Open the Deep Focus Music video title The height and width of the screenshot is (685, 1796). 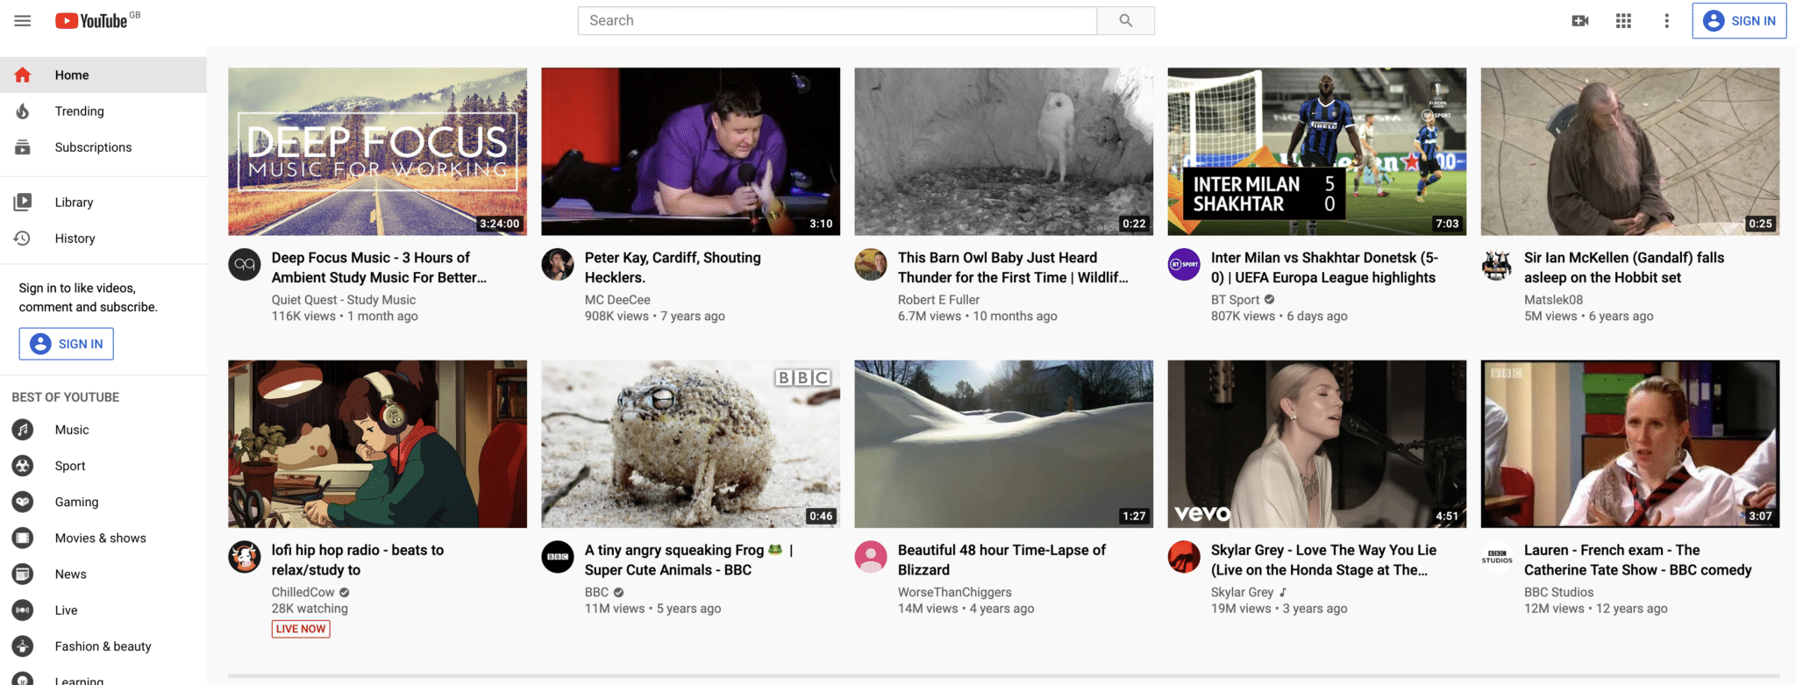(379, 268)
